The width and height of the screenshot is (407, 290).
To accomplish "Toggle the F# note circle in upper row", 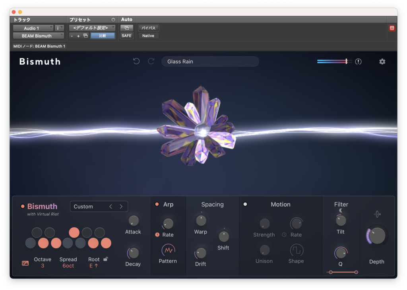I will pos(74,232).
